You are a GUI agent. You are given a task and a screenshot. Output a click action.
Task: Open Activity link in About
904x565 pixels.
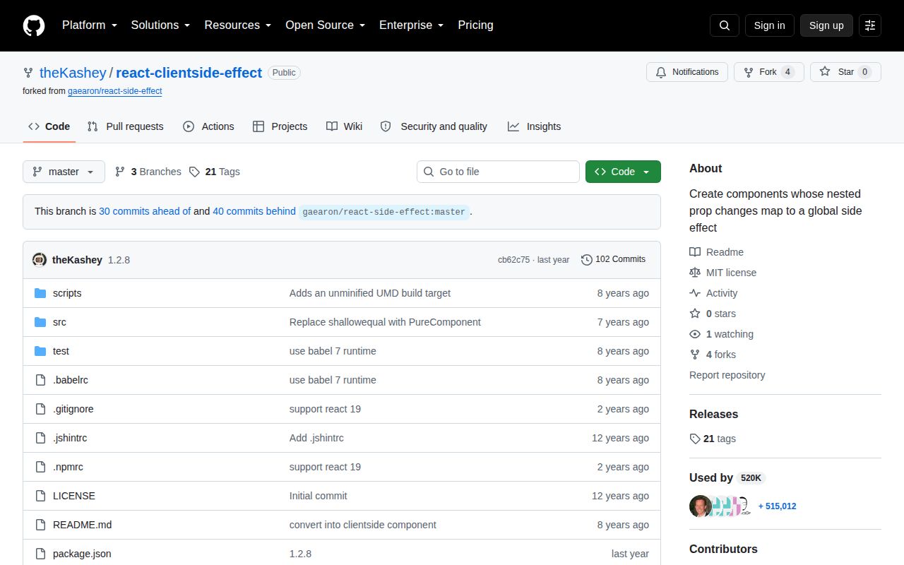pyautogui.click(x=713, y=293)
